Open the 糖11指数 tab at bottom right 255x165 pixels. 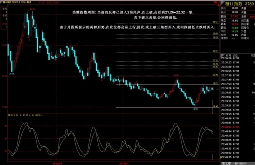coord(241,163)
